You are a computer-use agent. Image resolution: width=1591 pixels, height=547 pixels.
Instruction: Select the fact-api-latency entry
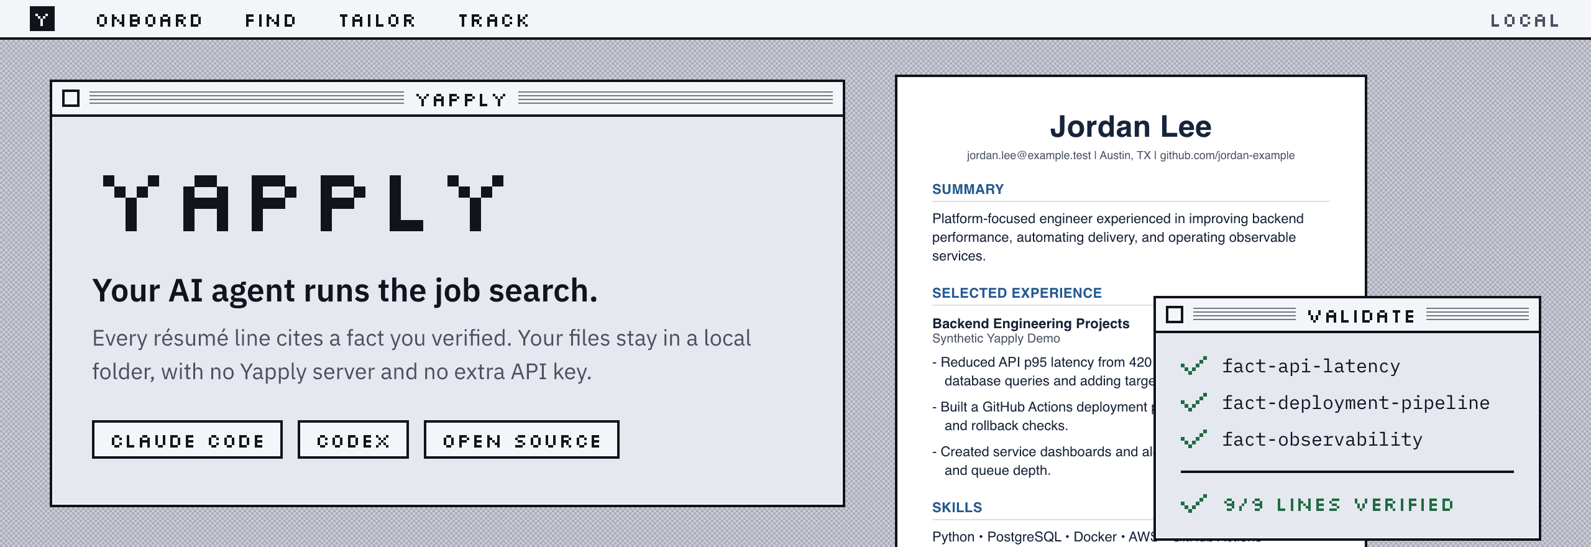pos(1311,366)
